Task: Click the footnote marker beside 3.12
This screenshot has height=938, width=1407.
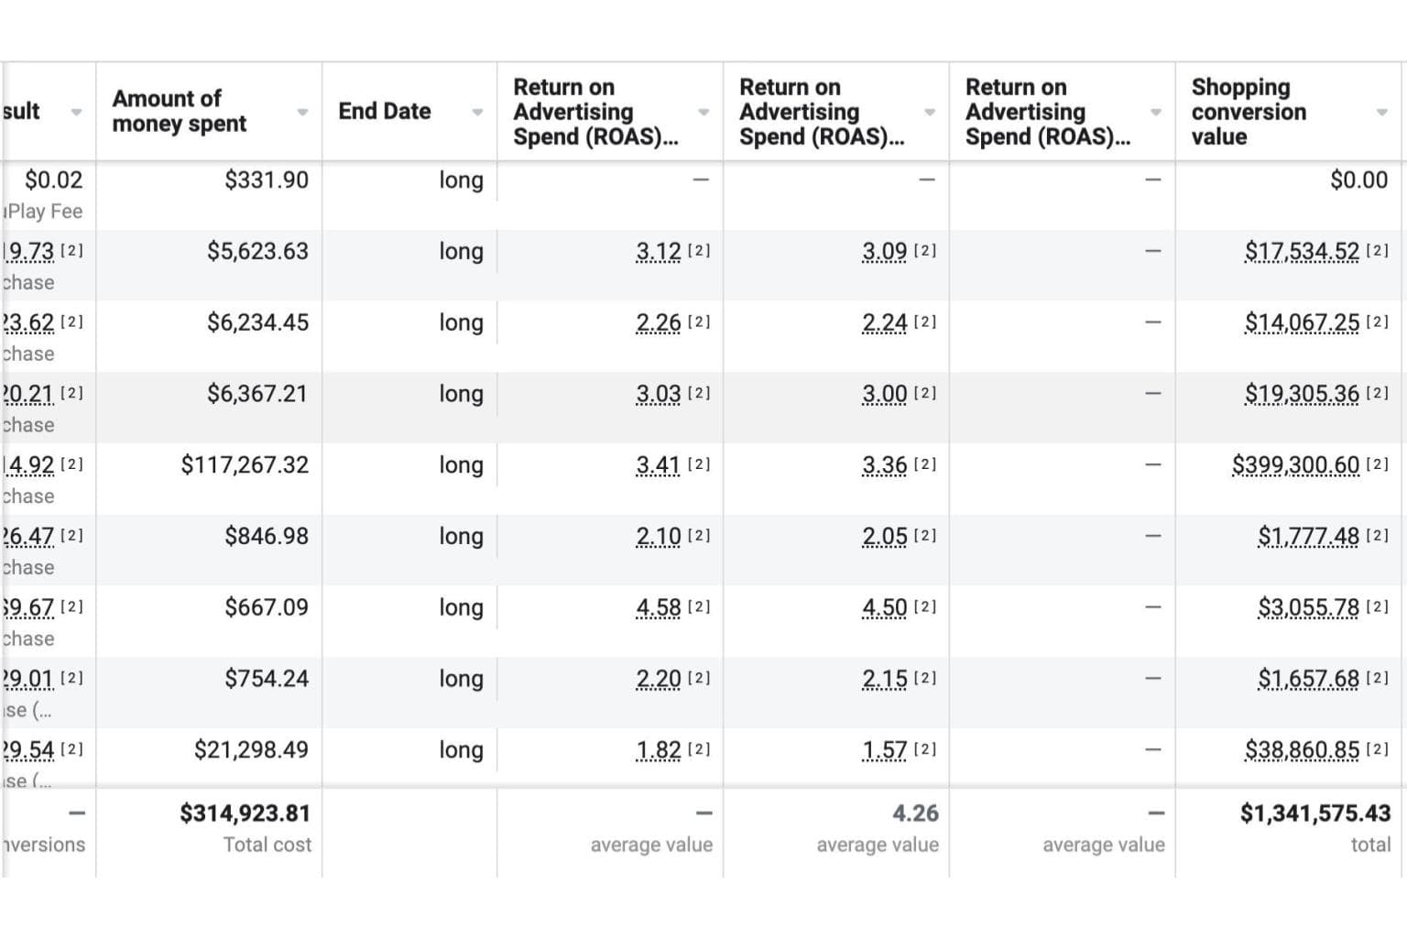Action: pos(699,250)
